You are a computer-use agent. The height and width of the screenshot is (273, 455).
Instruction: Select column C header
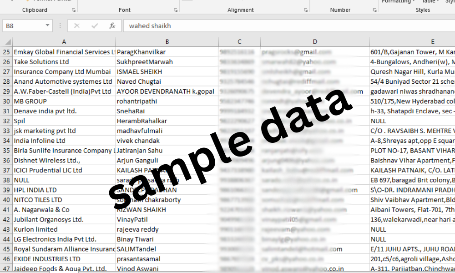coord(239,42)
